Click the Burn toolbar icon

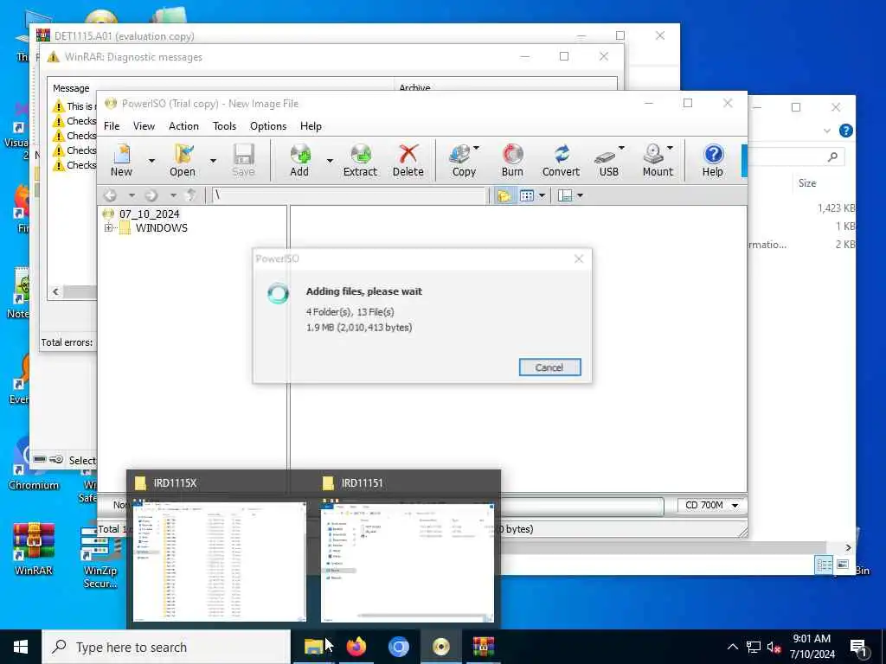tap(512, 160)
